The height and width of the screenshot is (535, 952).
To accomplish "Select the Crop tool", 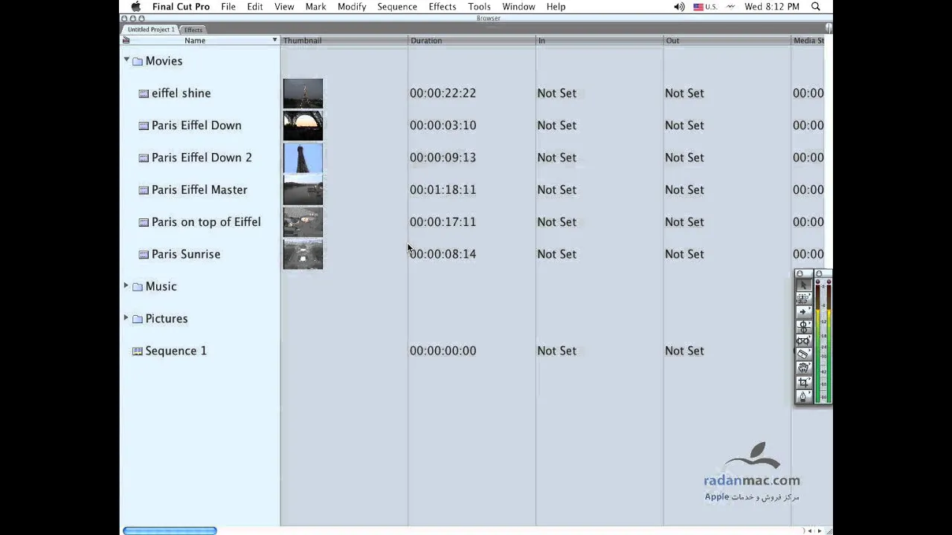I will [x=804, y=382].
